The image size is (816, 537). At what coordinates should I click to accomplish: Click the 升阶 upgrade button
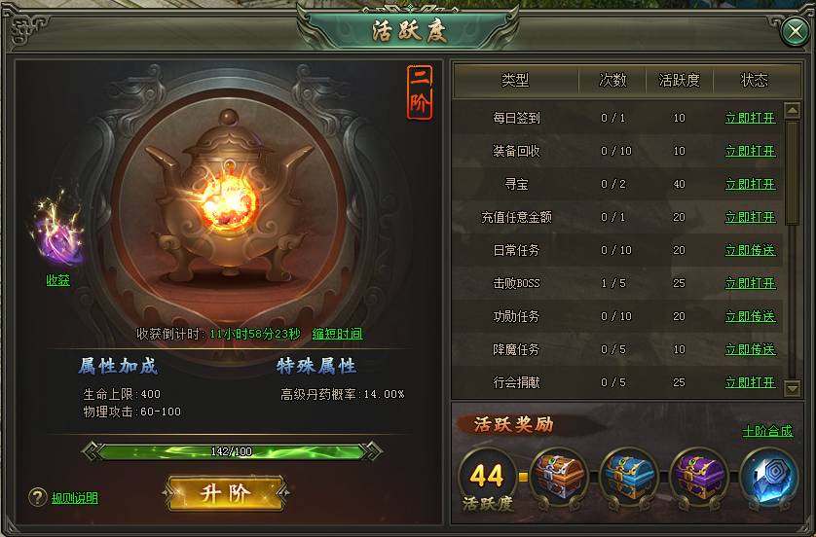[x=226, y=493]
